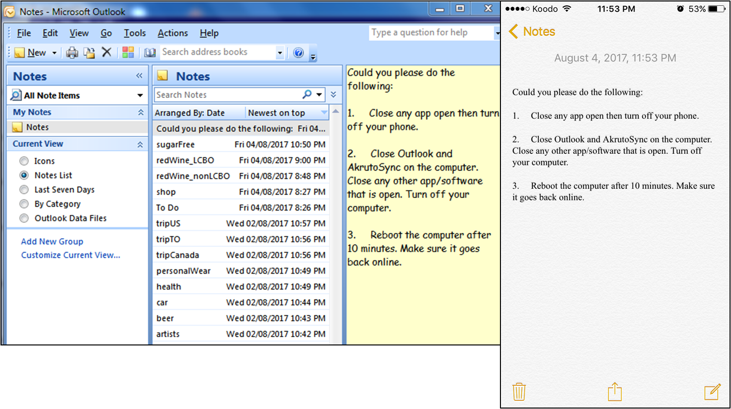Select the beer note
731x409 pixels.
pyautogui.click(x=241, y=318)
